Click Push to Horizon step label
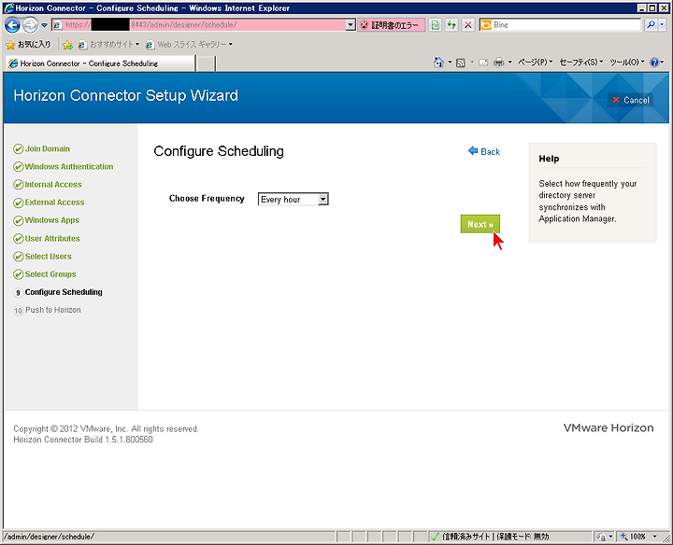 [x=52, y=310]
